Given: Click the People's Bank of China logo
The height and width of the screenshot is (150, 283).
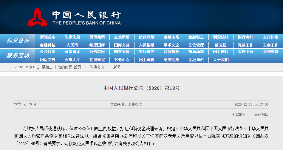Looking at the screenshot, I should click(38, 17).
